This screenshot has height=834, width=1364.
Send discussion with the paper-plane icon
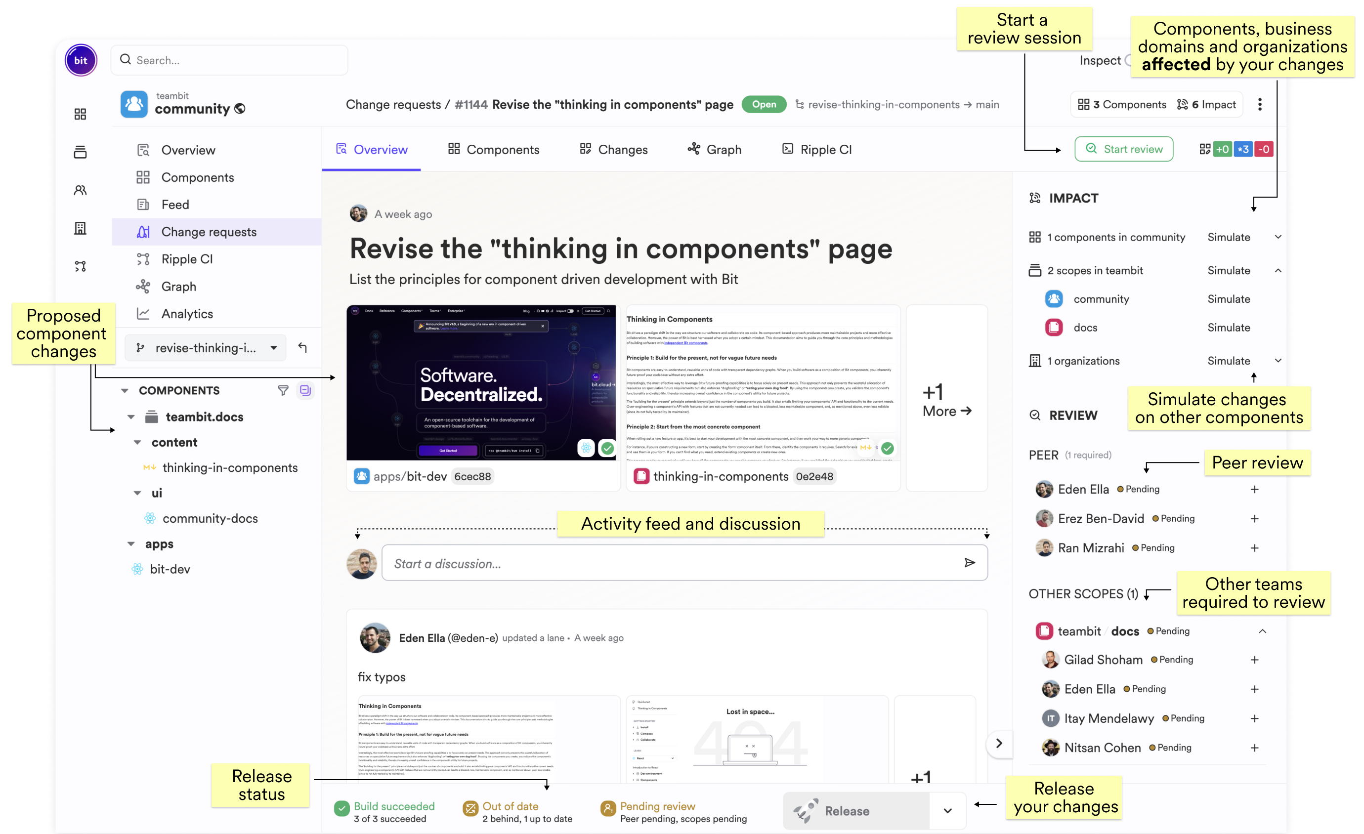click(x=969, y=563)
